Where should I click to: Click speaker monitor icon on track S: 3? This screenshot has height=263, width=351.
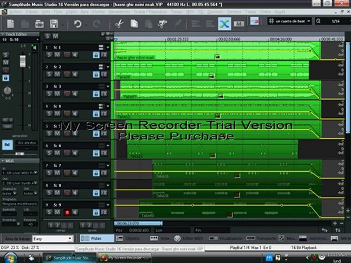tap(75, 94)
